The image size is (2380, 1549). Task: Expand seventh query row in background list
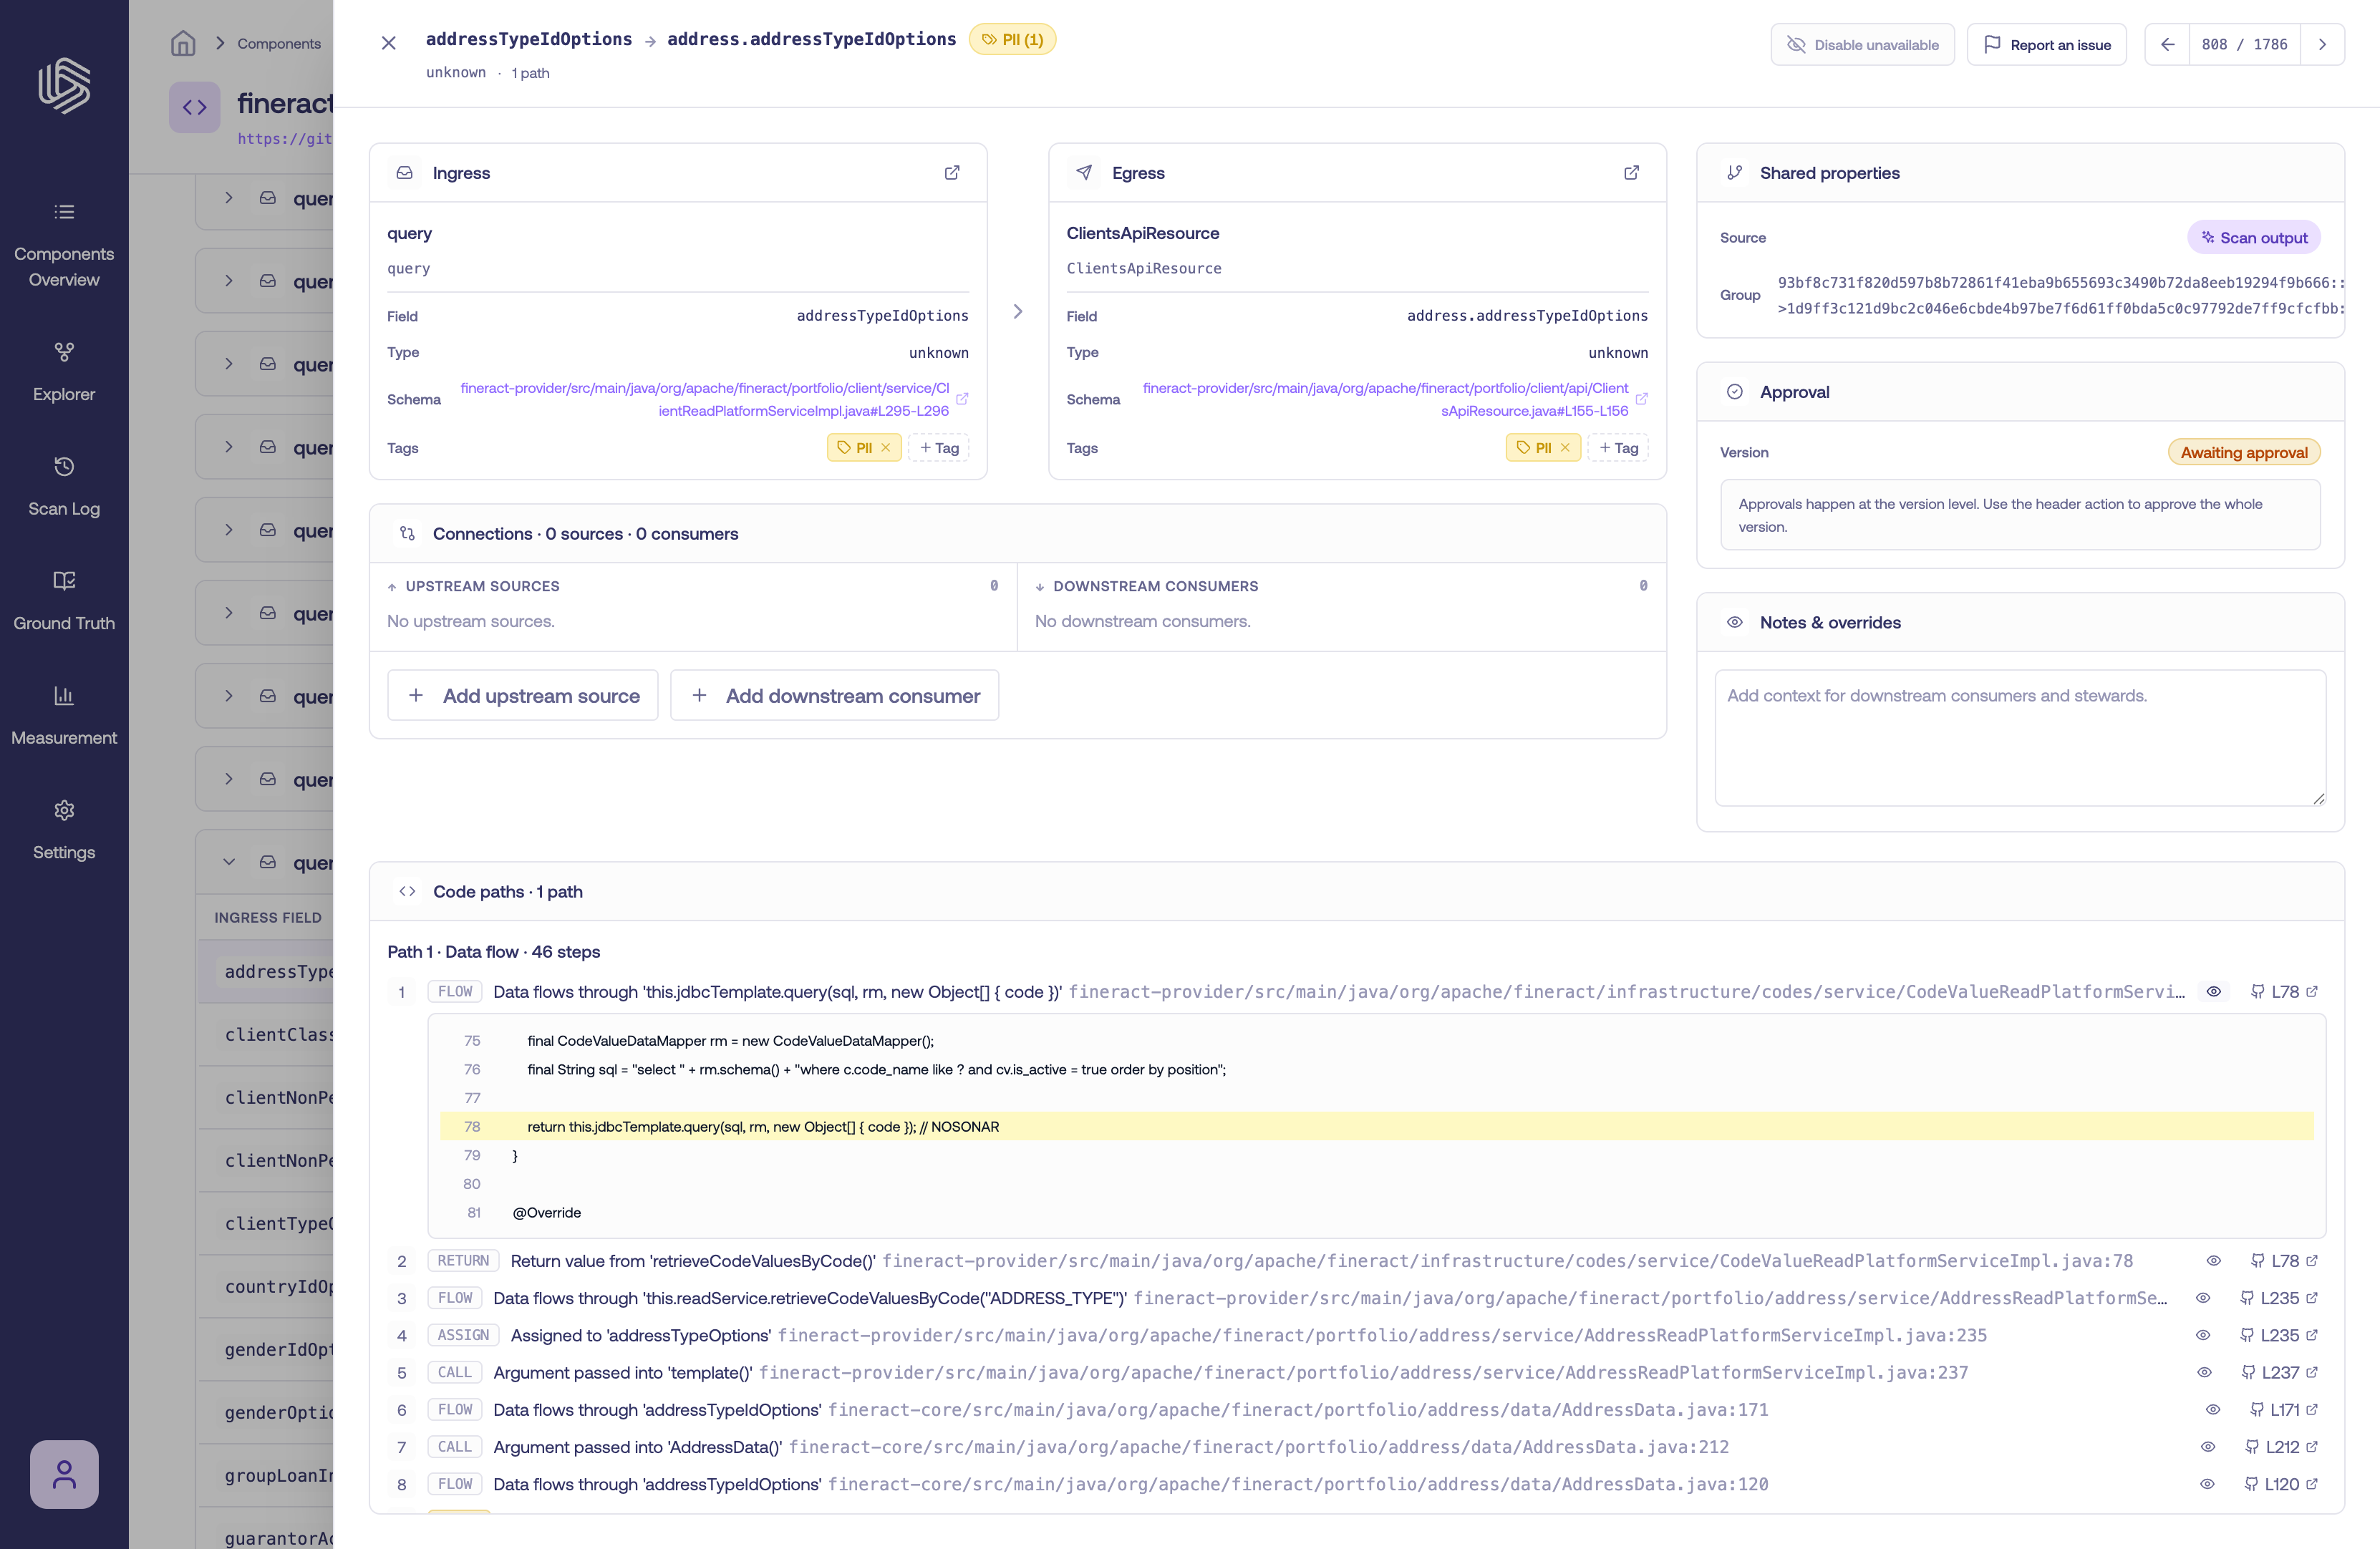[229, 696]
